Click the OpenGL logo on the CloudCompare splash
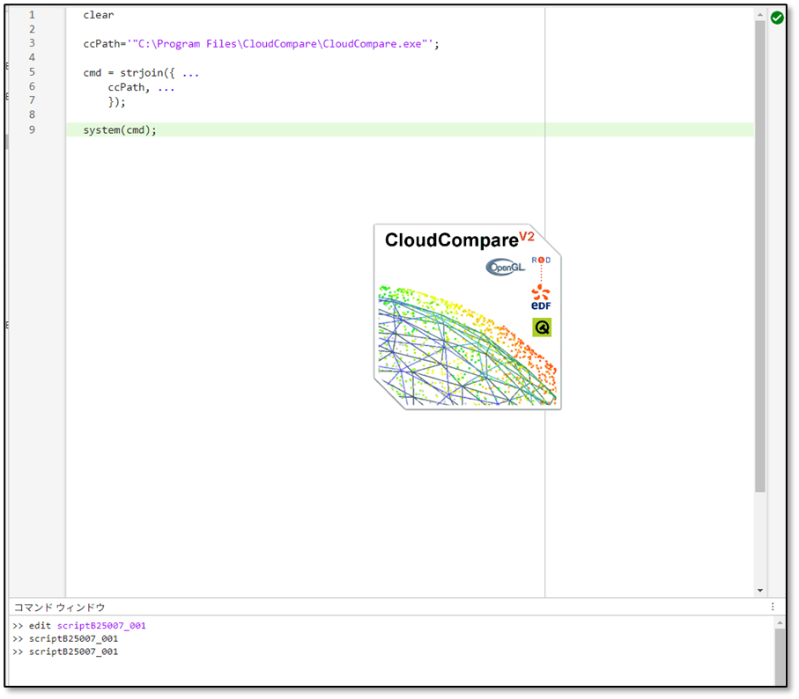This screenshot has height=699, width=799. [503, 266]
